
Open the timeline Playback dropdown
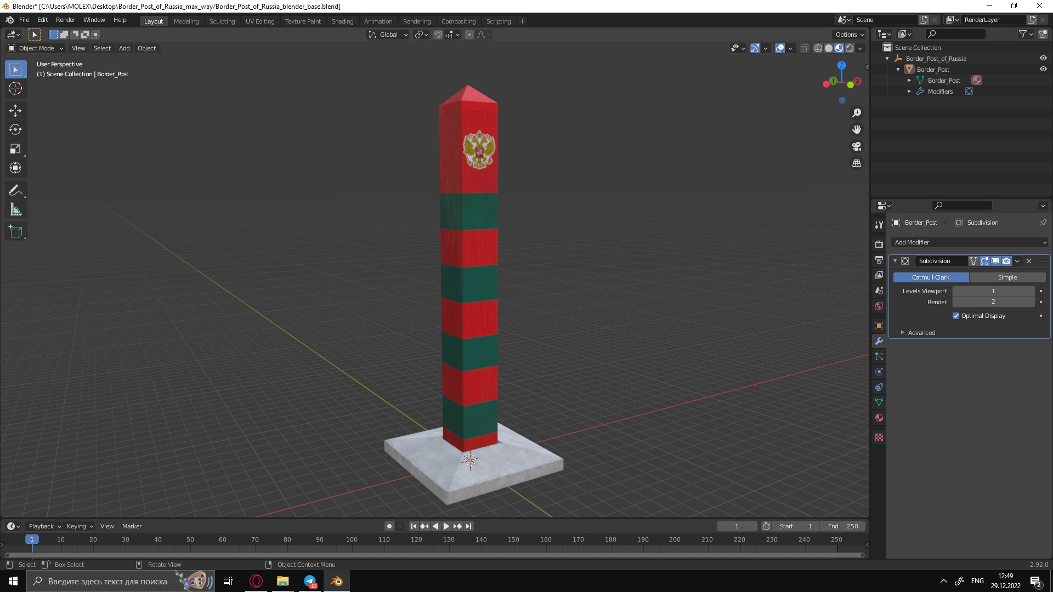pyautogui.click(x=44, y=526)
